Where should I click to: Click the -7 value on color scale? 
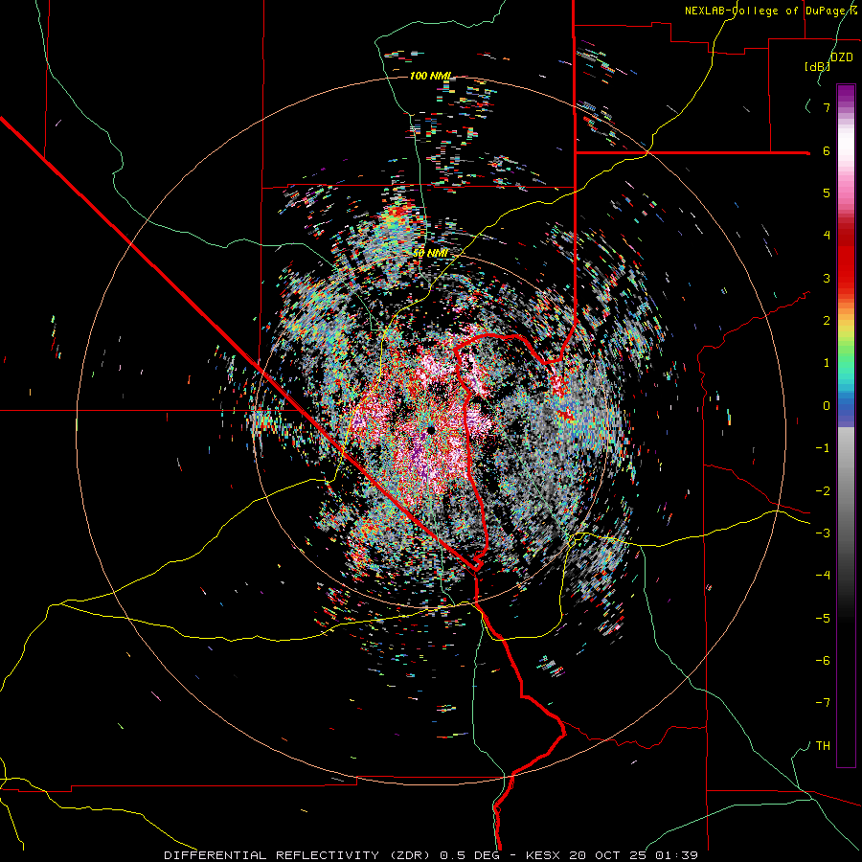click(x=823, y=703)
